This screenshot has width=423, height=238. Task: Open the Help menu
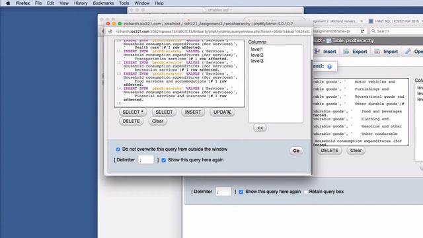pos(159,3)
